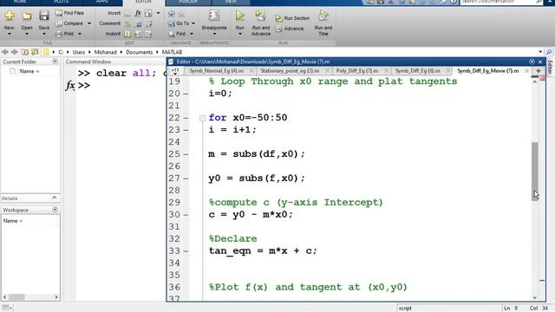Open the Poly_Diff_Eg (7).m editor tab

(357, 71)
